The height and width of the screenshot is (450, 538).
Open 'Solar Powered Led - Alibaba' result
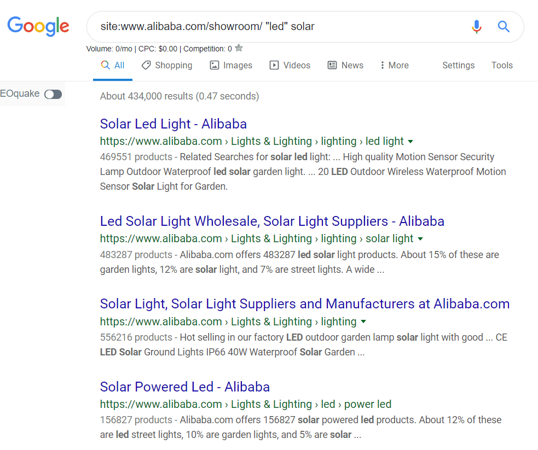tap(184, 387)
